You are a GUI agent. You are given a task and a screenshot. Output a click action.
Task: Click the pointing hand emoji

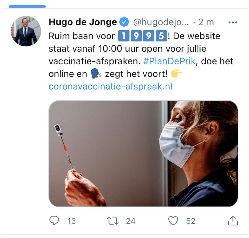coord(176,73)
